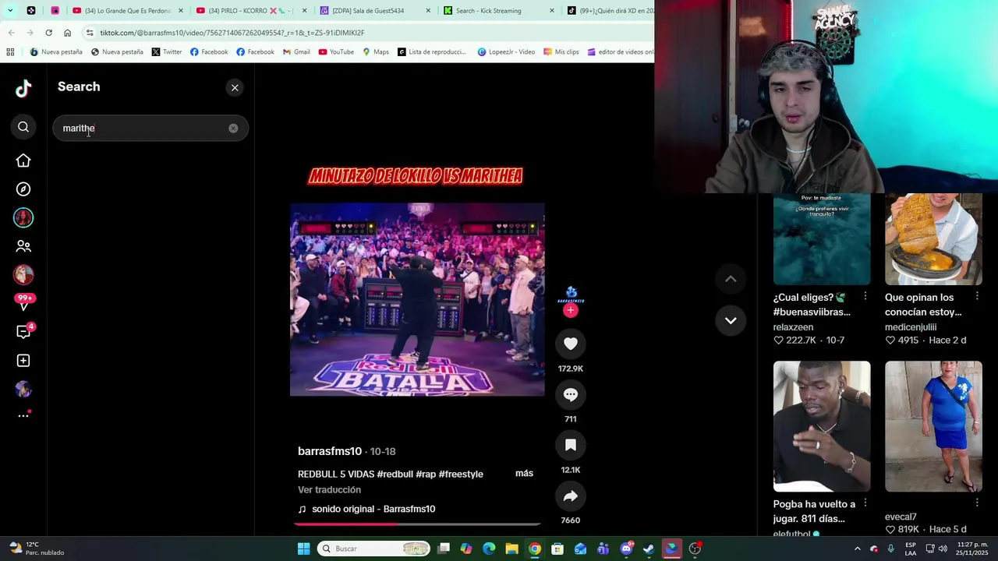Click the sidebar search magnifier icon

coord(23,127)
